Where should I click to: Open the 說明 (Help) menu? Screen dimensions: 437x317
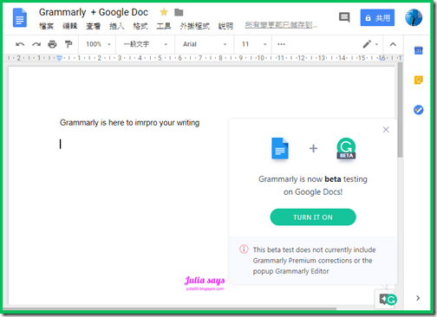point(225,26)
